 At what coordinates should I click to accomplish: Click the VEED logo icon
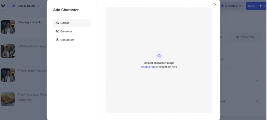3,6
